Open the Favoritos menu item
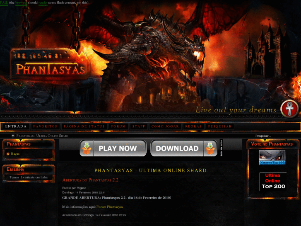Viewport: 301px width, 226px height. (x=45, y=126)
